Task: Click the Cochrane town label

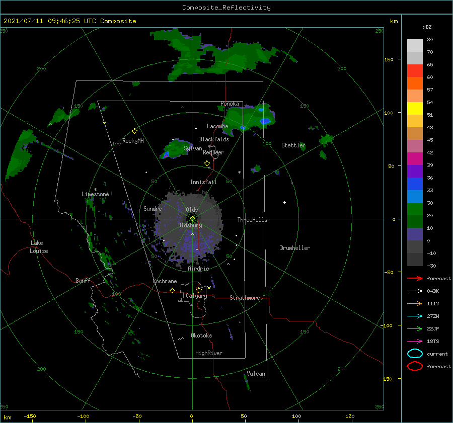Action: pyautogui.click(x=165, y=281)
